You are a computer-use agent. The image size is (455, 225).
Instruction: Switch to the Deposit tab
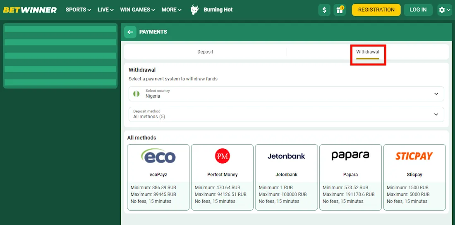(205, 52)
